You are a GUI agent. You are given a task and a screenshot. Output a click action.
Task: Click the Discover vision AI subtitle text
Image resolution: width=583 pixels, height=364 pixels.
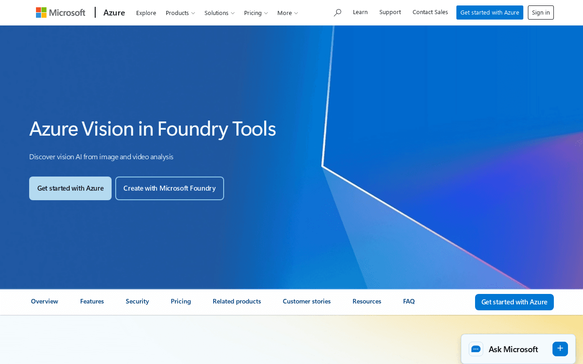click(101, 157)
